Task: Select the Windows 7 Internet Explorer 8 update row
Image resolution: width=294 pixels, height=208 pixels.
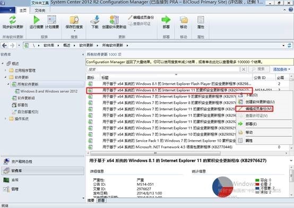Action: pos(161,103)
